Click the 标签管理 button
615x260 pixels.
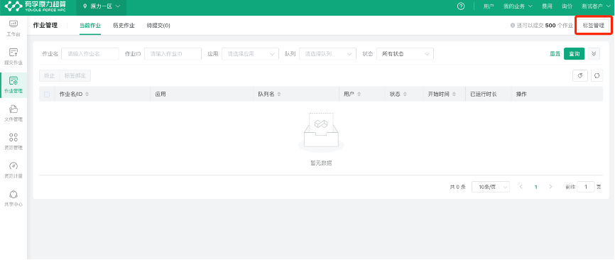click(594, 26)
